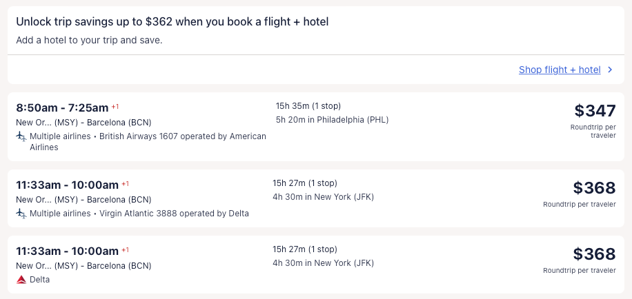Click the chevron arrow beside Shop flight + hotel
The width and height of the screenshot is (632, 299).
click(x=610, y=70)
